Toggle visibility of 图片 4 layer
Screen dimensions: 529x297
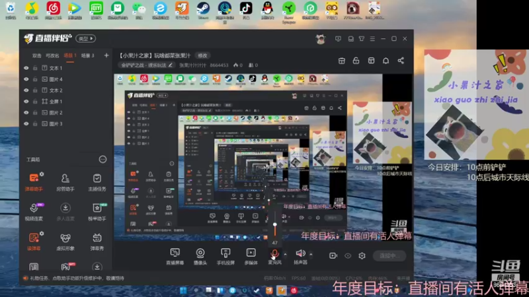(26, 79)
